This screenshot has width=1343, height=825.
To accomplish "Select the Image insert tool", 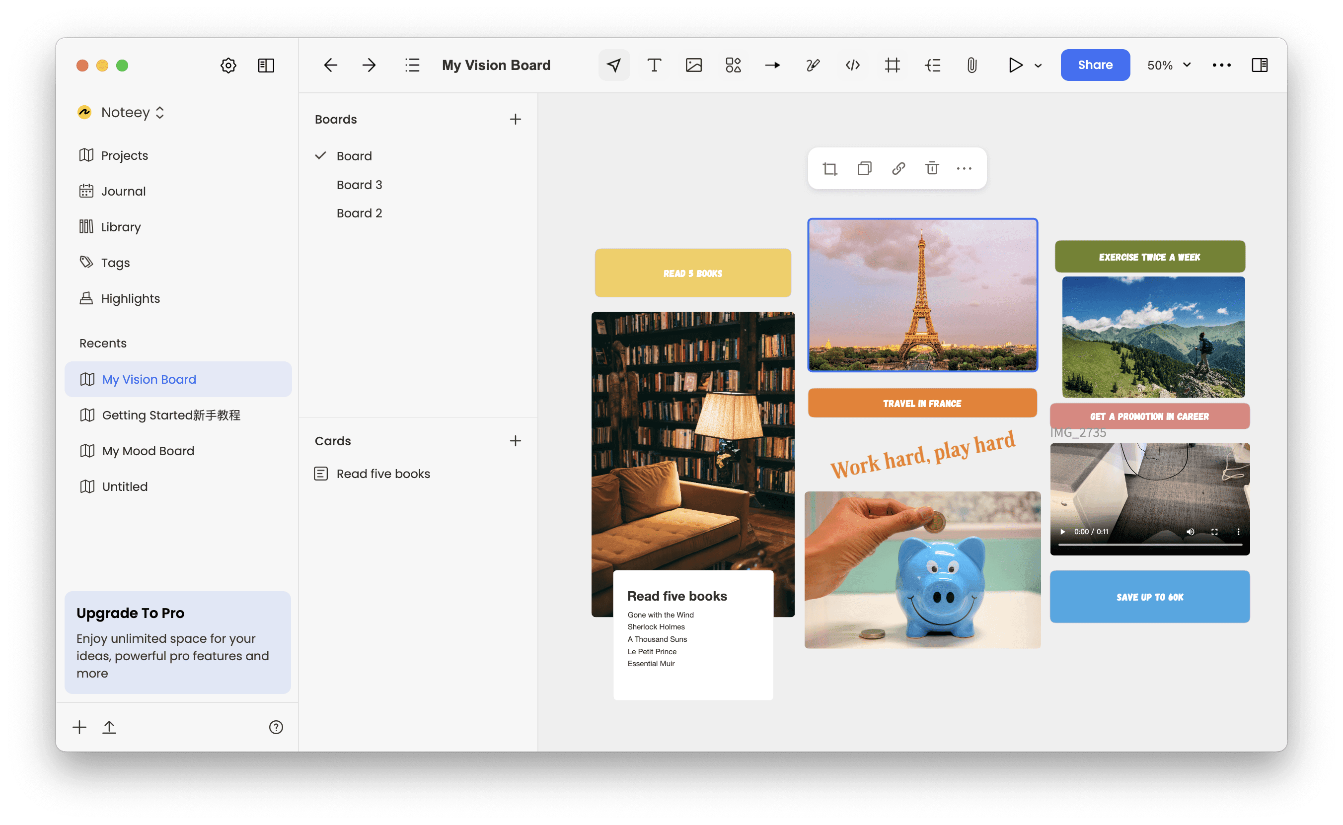I will 693,65.
